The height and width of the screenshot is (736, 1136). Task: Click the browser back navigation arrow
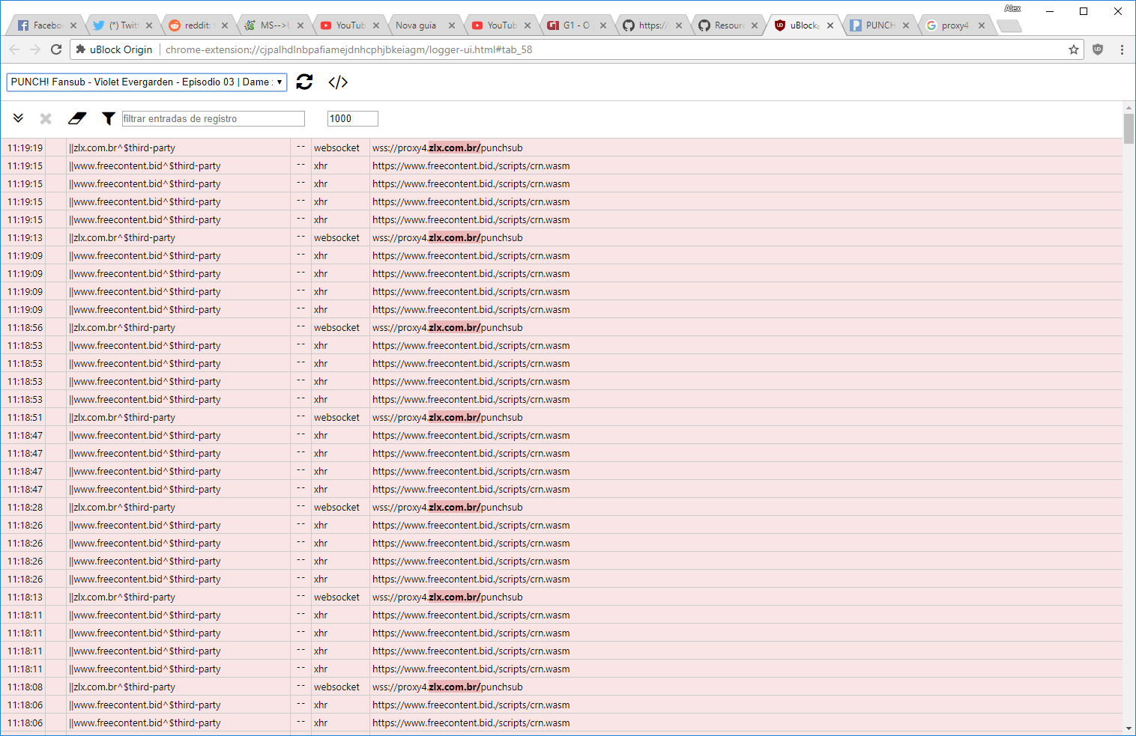coord(13,49)
